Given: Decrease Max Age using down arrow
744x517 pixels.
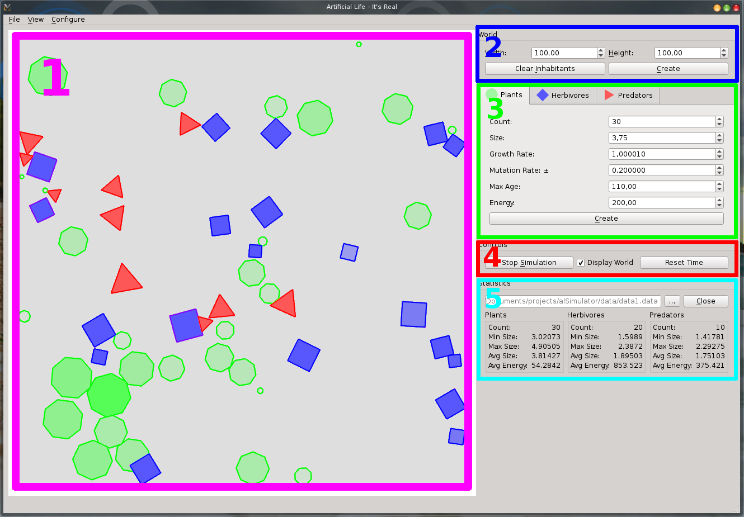Looking at the screenshot, I should coord(719,189).
